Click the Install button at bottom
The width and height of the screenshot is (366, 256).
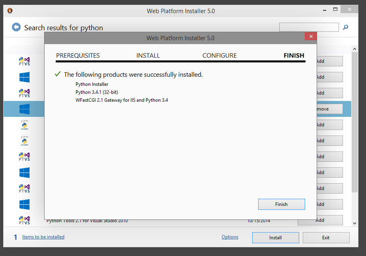(x=275, y=238)
